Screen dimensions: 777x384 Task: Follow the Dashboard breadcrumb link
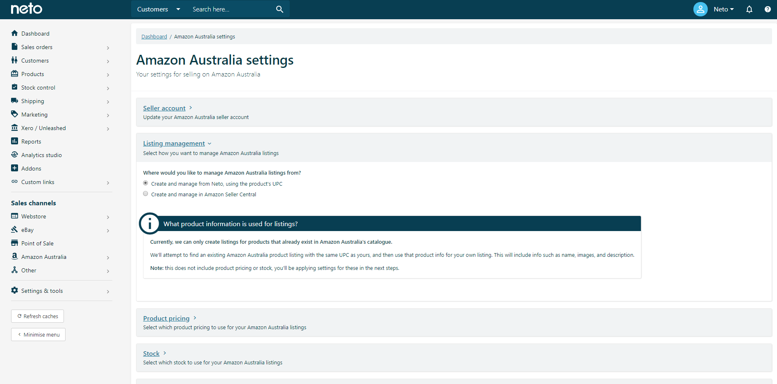tap(154, 36)
